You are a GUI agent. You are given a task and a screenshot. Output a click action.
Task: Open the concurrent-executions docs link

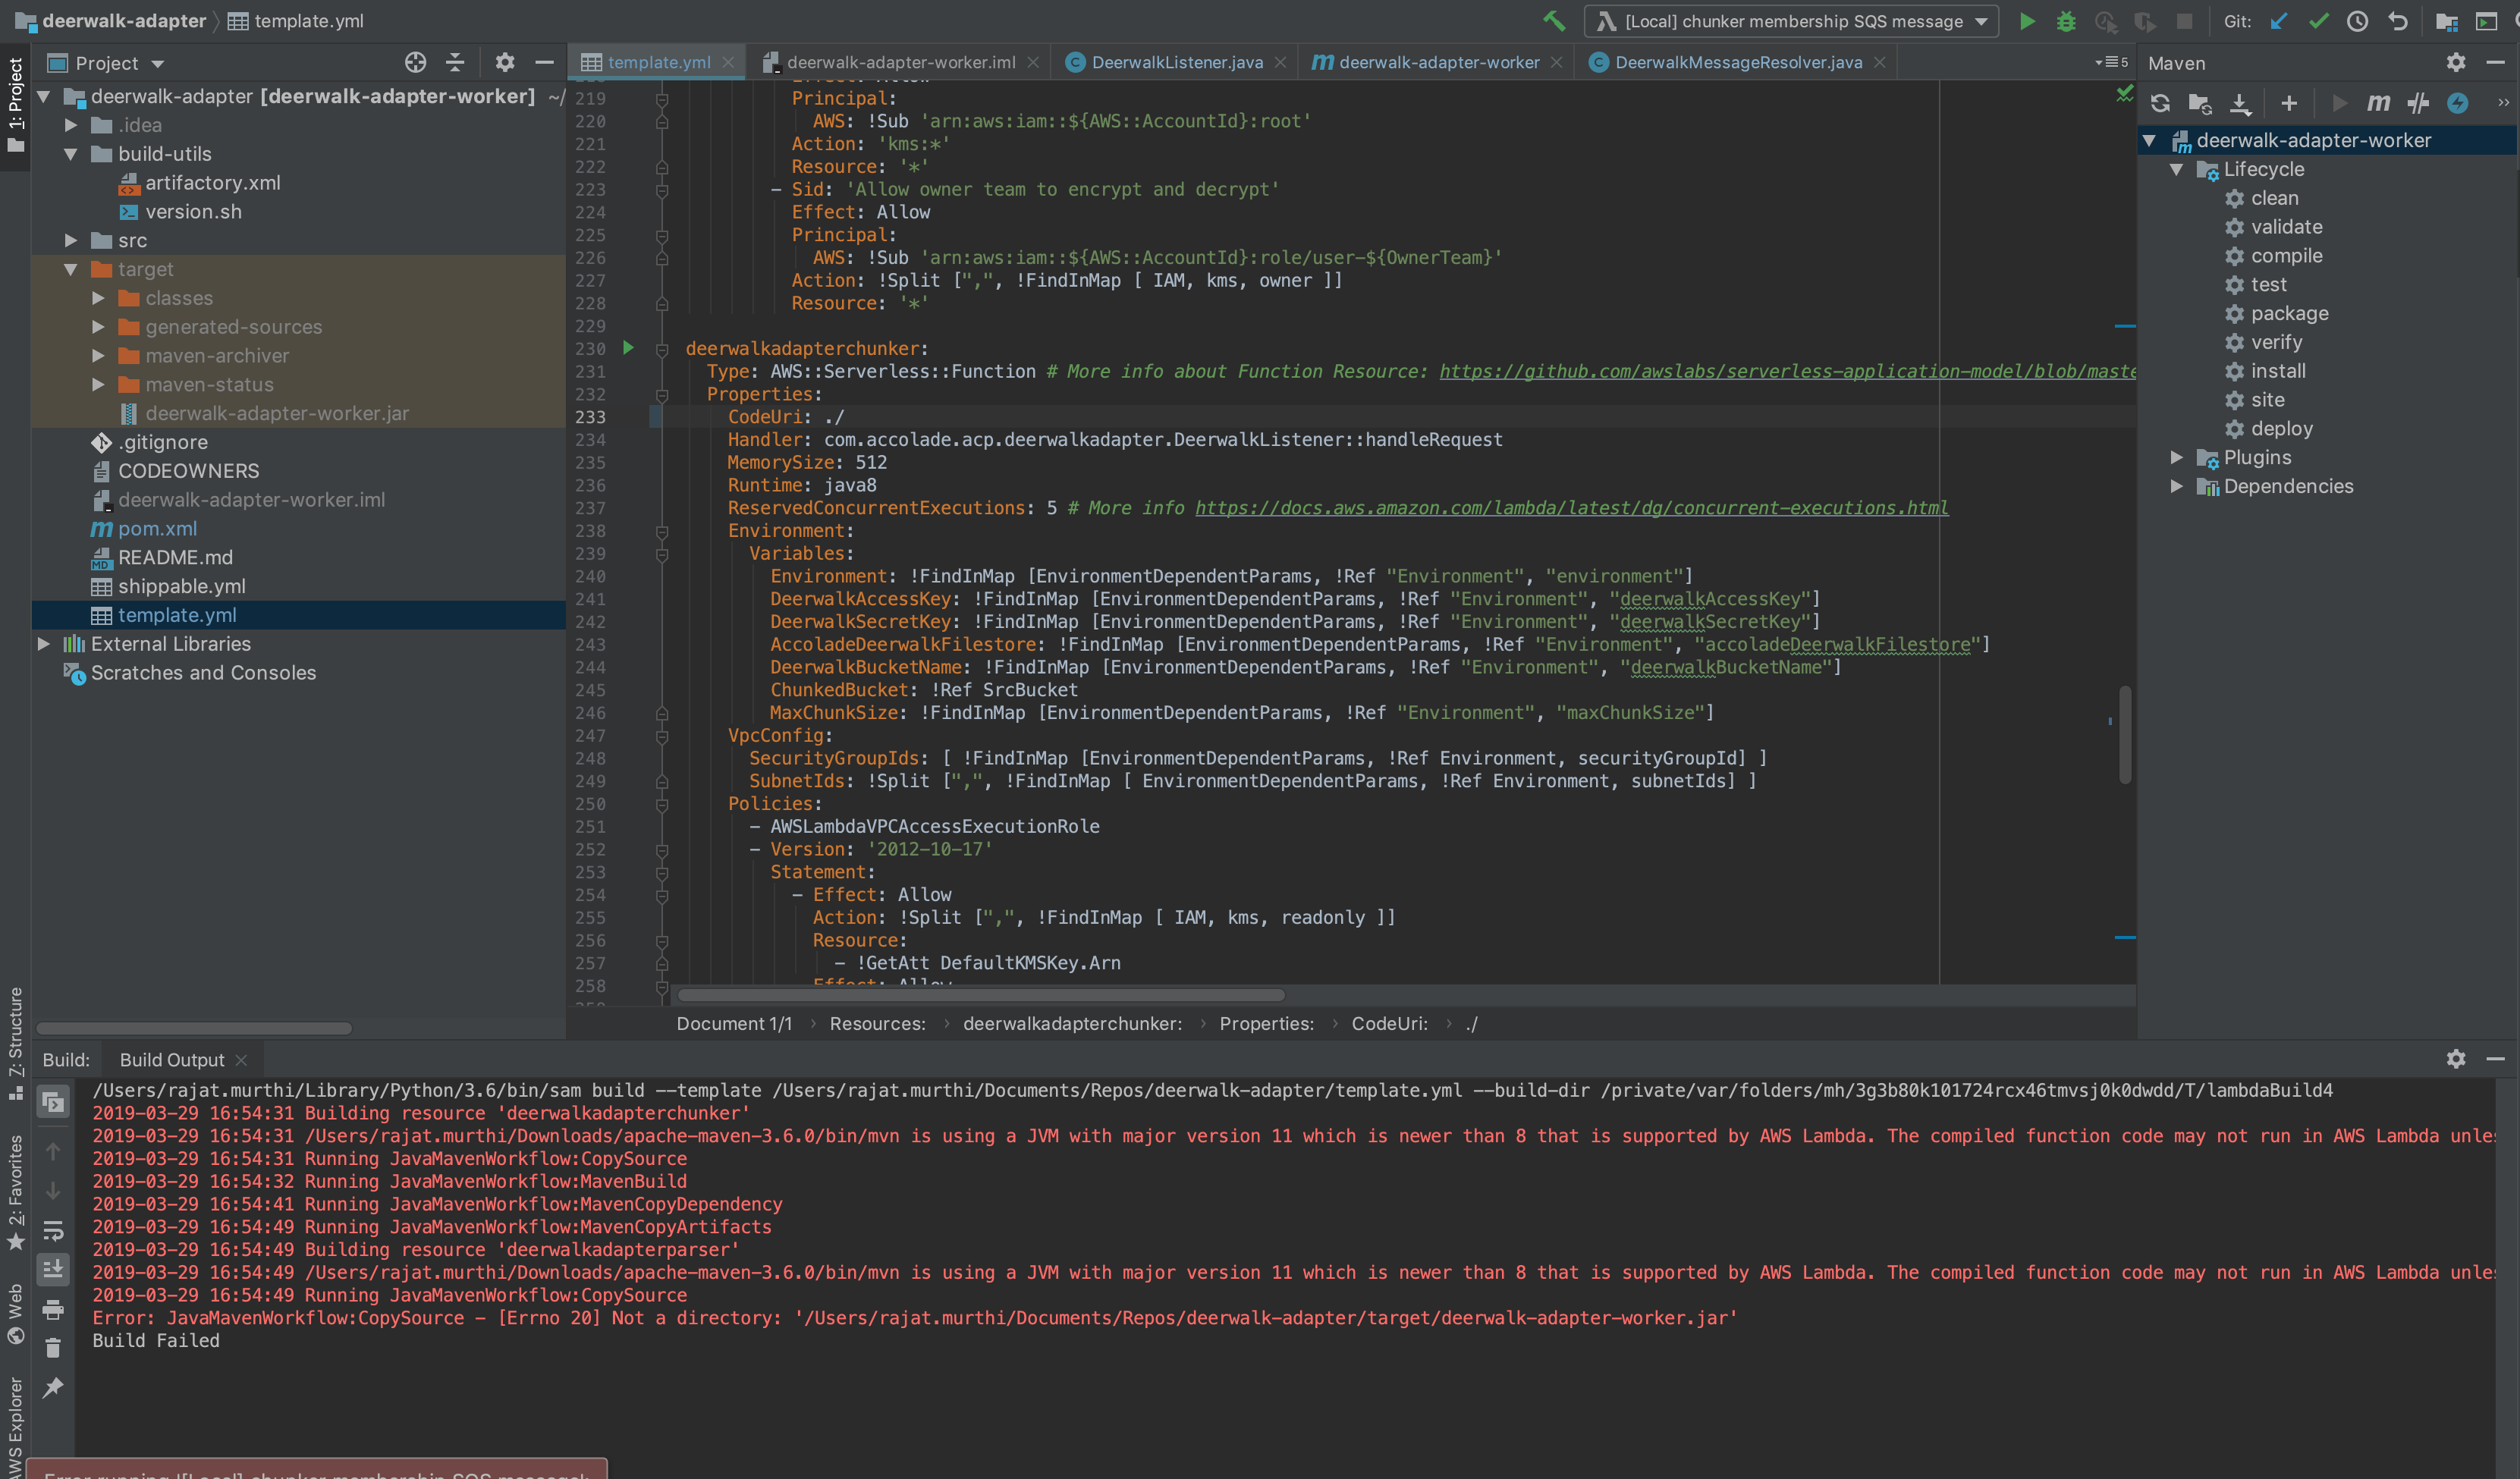click(1572, 508)
